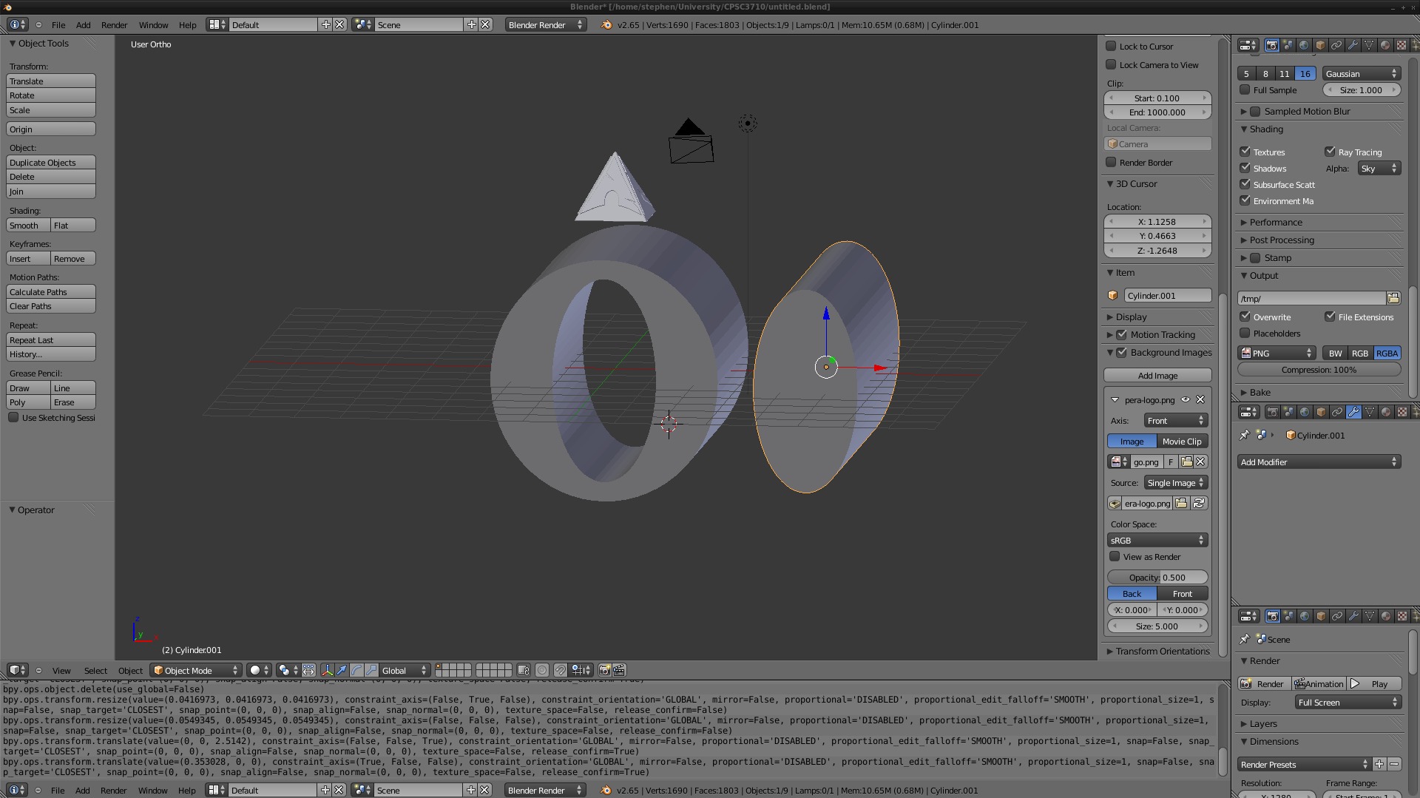1420x798 pixels.
Task: Open the pivot point selector icon
Action: [287, 670]
